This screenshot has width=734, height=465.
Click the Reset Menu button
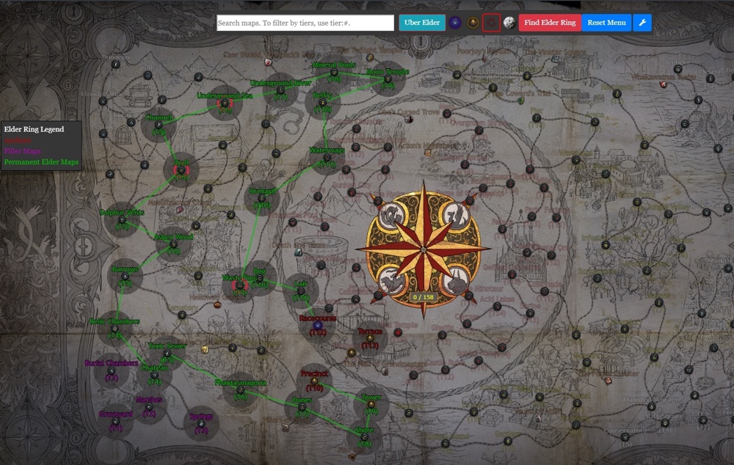pyautogui.click(x=606, y=23)
